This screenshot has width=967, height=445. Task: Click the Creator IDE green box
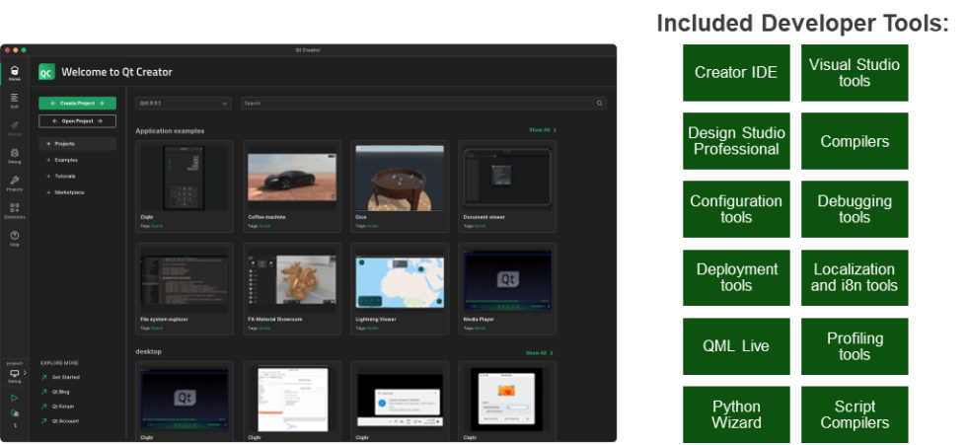coord(736,73)
